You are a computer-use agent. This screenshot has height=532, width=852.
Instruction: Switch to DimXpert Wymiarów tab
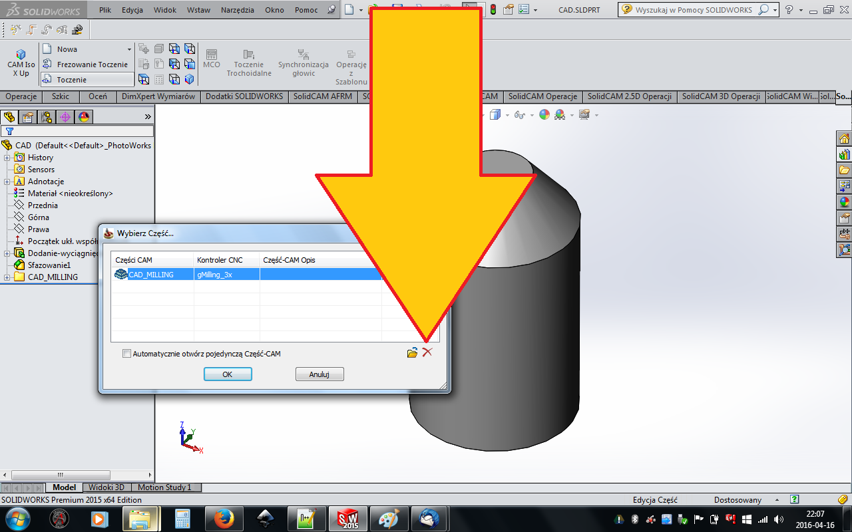pyautogui.click(x=158, y=96)
